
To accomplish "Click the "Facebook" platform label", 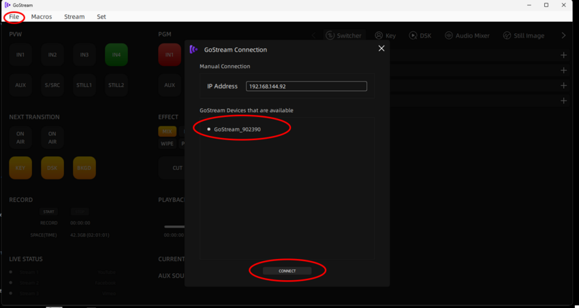I will click(106, 283).
